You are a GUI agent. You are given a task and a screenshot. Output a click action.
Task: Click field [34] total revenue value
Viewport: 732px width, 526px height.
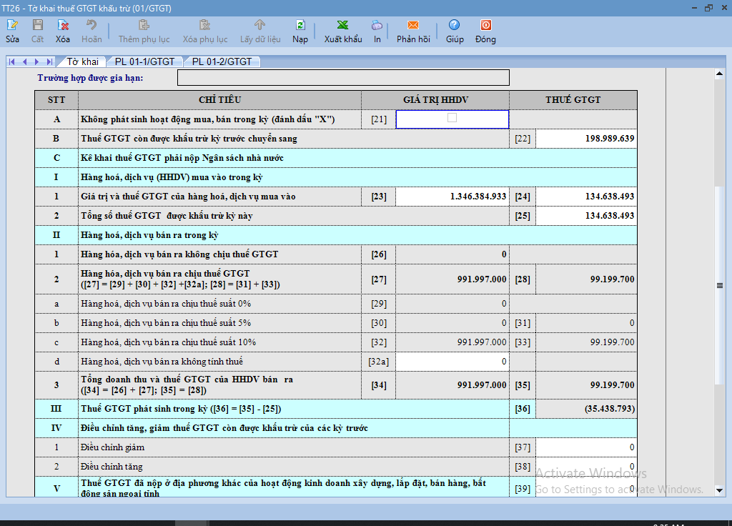point(452,385)
